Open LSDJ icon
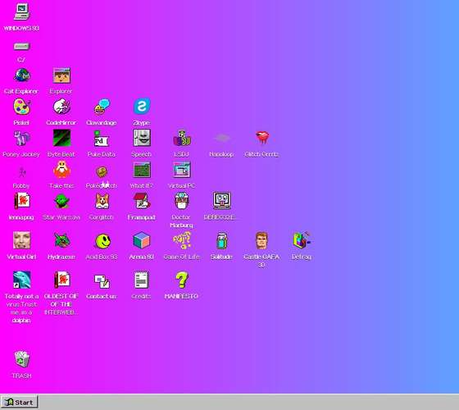The height and width of the screenshot is (410, 459). [181, 139]
